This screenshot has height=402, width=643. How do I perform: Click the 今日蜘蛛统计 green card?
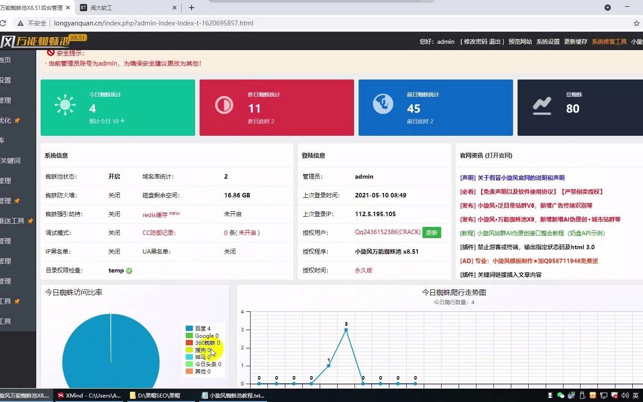click(x=118, y=108)
